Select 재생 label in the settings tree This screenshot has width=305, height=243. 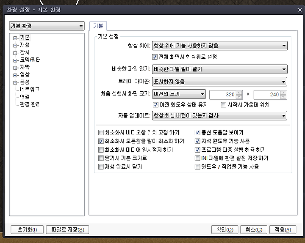(25, 45)
